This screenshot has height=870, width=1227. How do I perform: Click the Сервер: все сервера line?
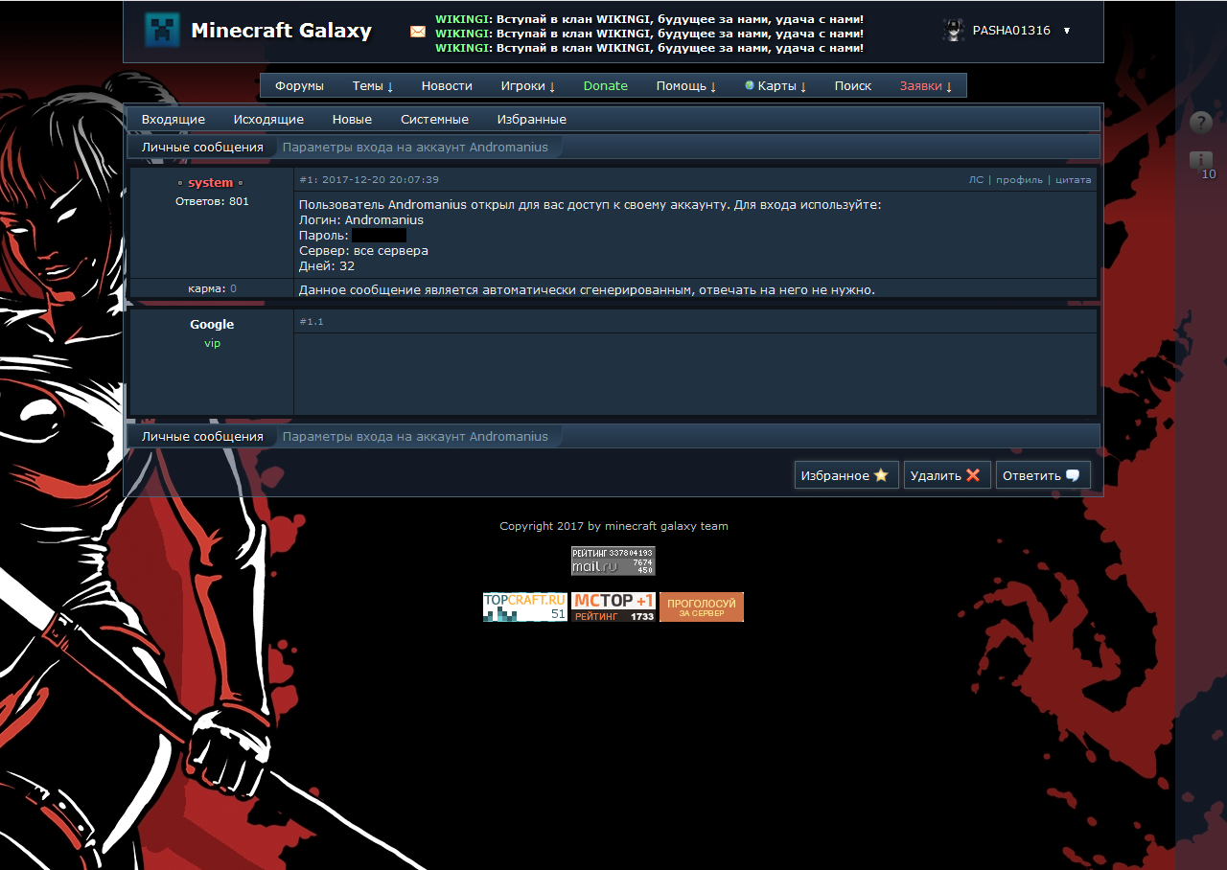coord(363,250)
